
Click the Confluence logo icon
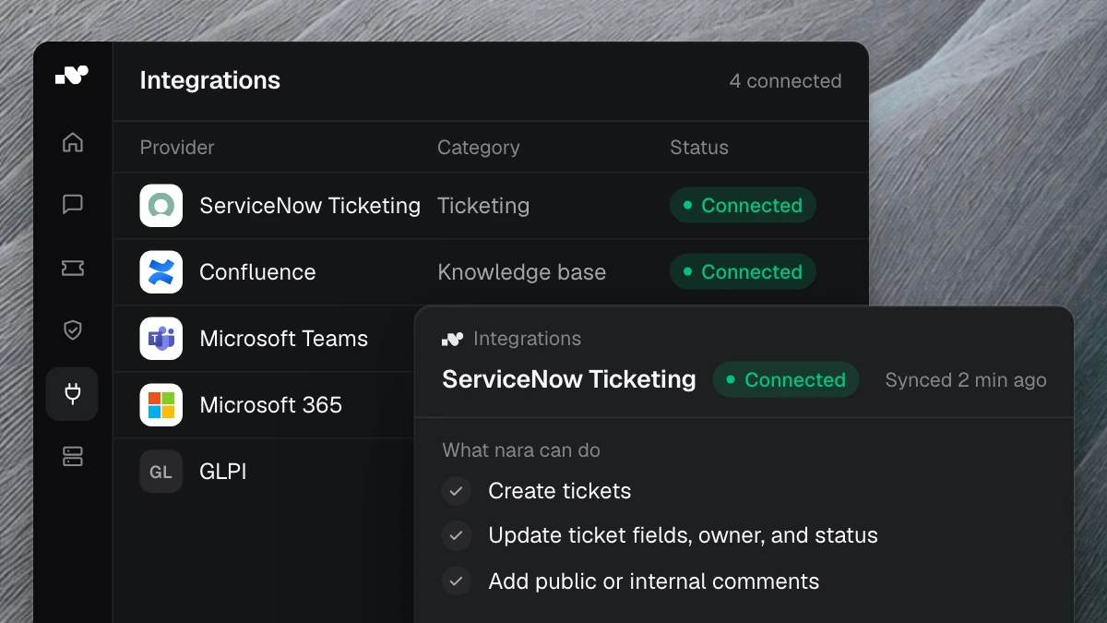(x=161, y=272)
